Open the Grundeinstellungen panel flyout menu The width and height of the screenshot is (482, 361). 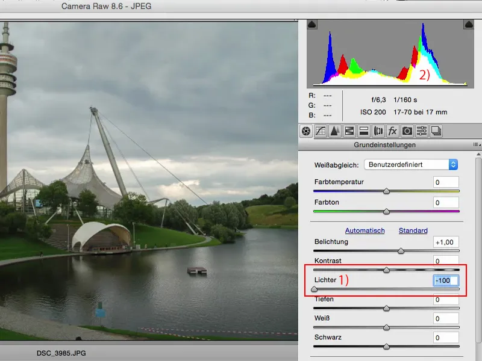coord(477,144)
